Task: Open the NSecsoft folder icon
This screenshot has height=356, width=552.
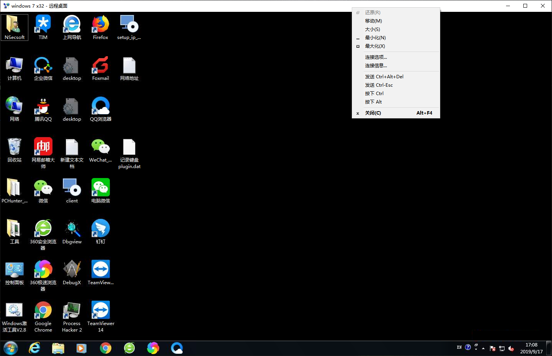Action: coord(15,27)
